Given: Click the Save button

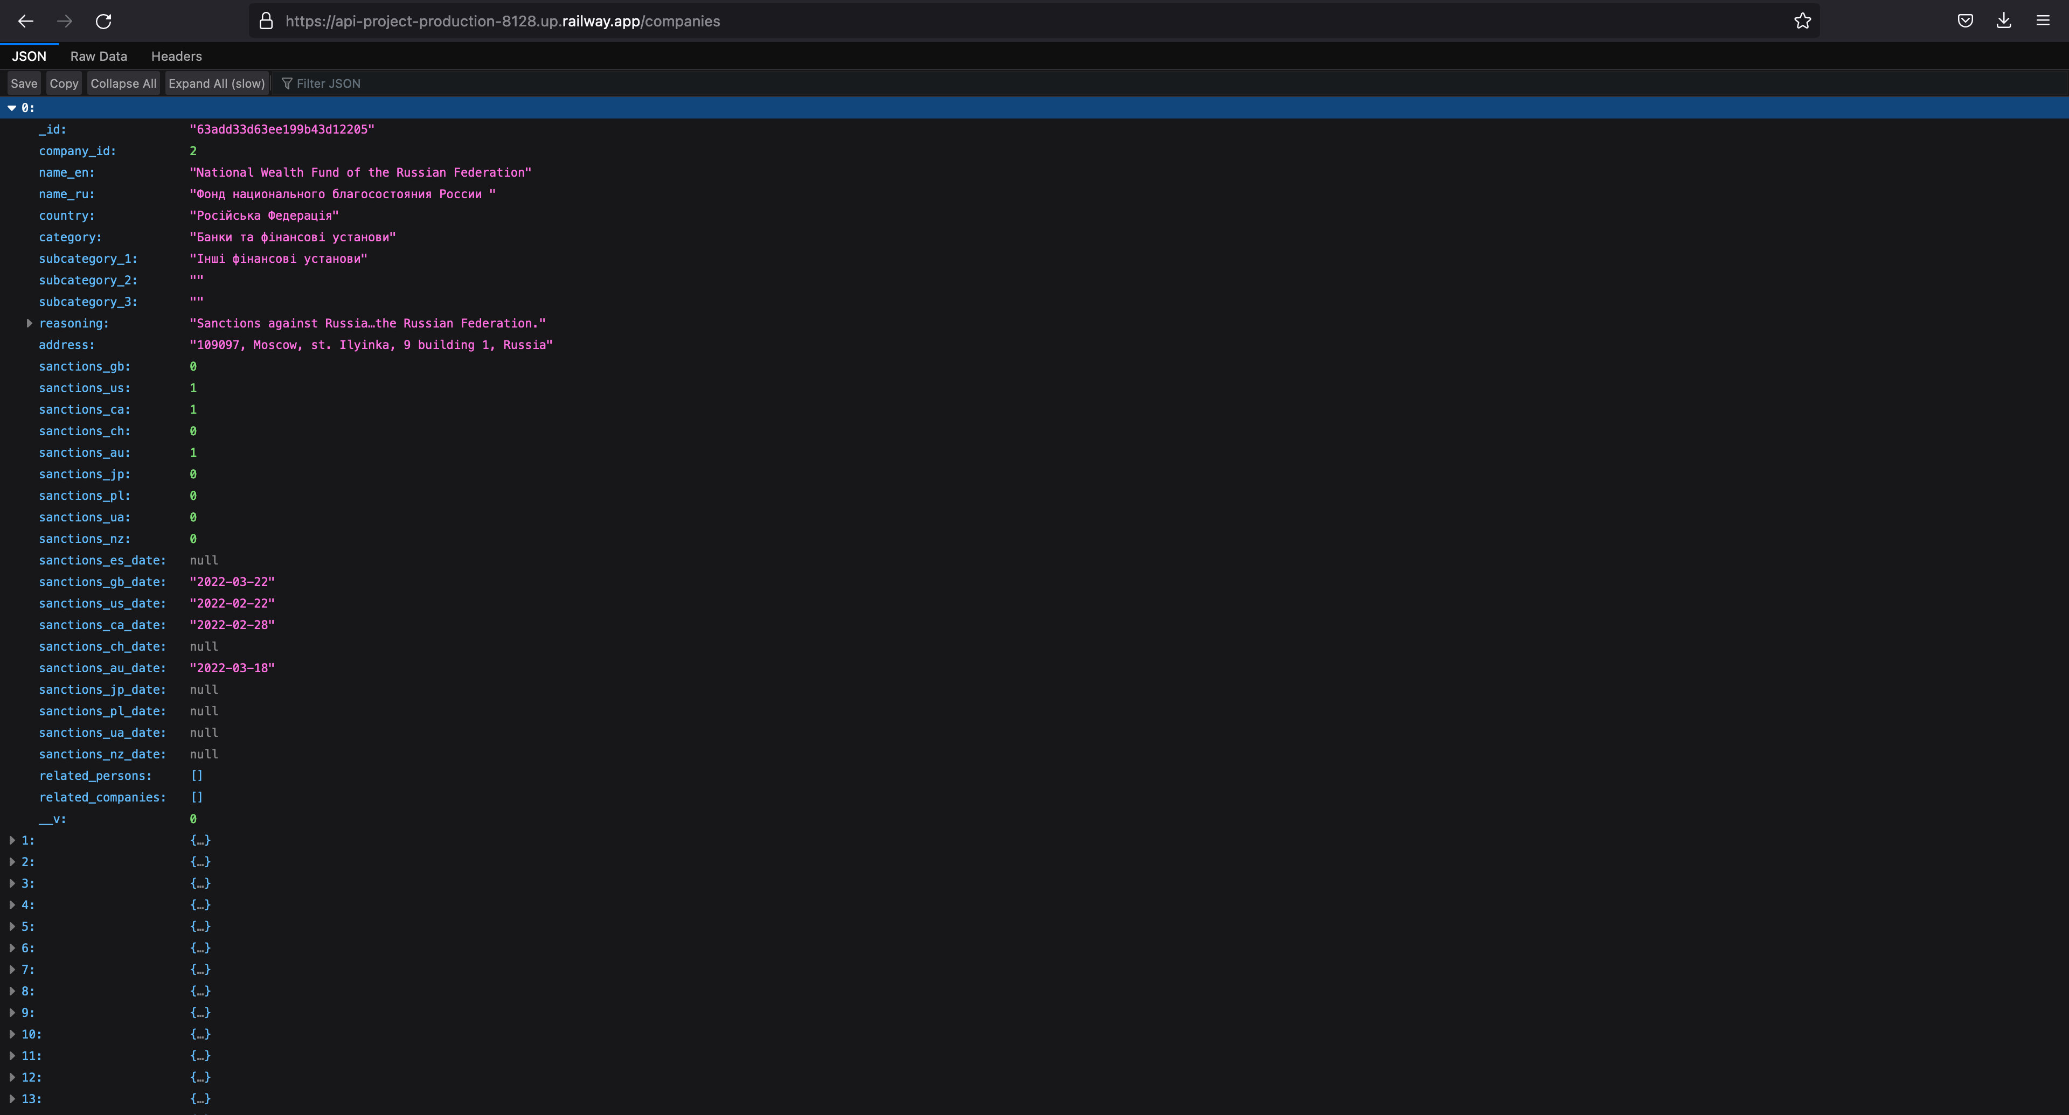Looking at the screenshot, I should click(x=24, y=83).
